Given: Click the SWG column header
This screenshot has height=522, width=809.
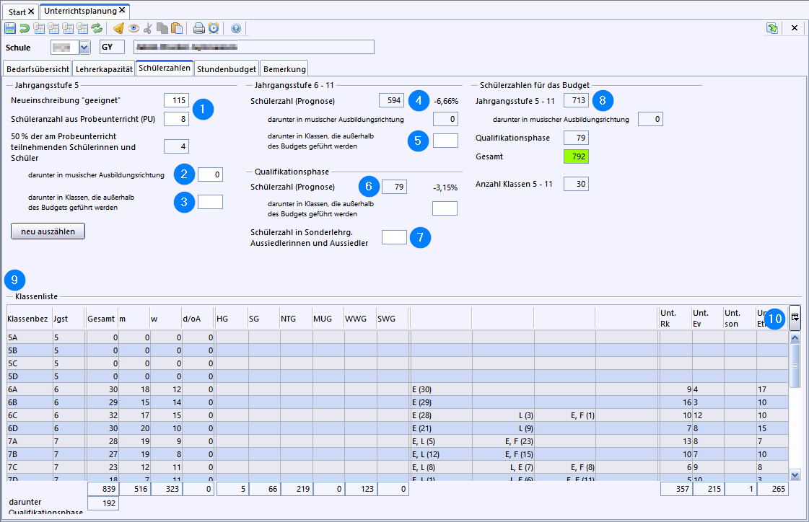Looking at the screenshot, I should [393, 319].
